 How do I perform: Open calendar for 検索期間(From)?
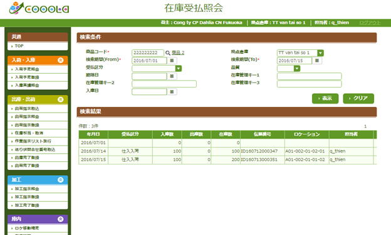point(172,61)
